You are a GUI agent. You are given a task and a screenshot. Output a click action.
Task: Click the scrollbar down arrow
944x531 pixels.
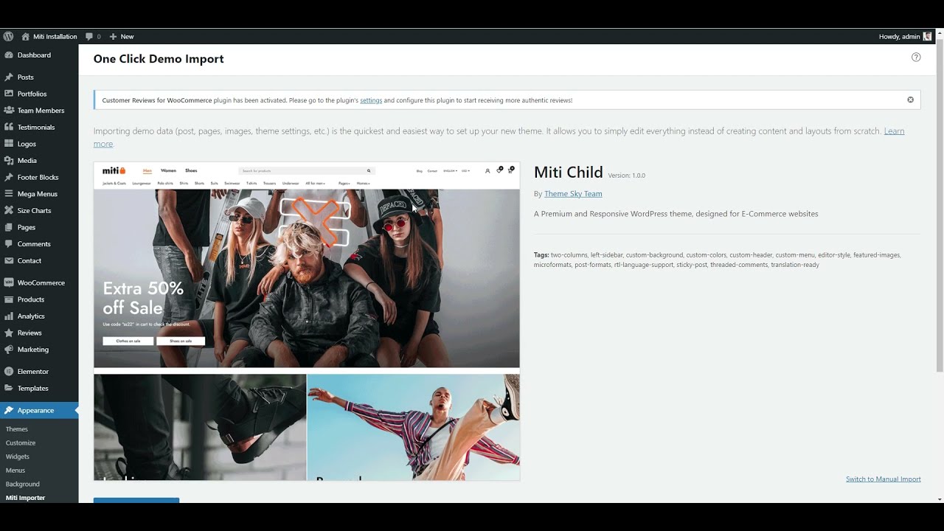coord(940,499)
